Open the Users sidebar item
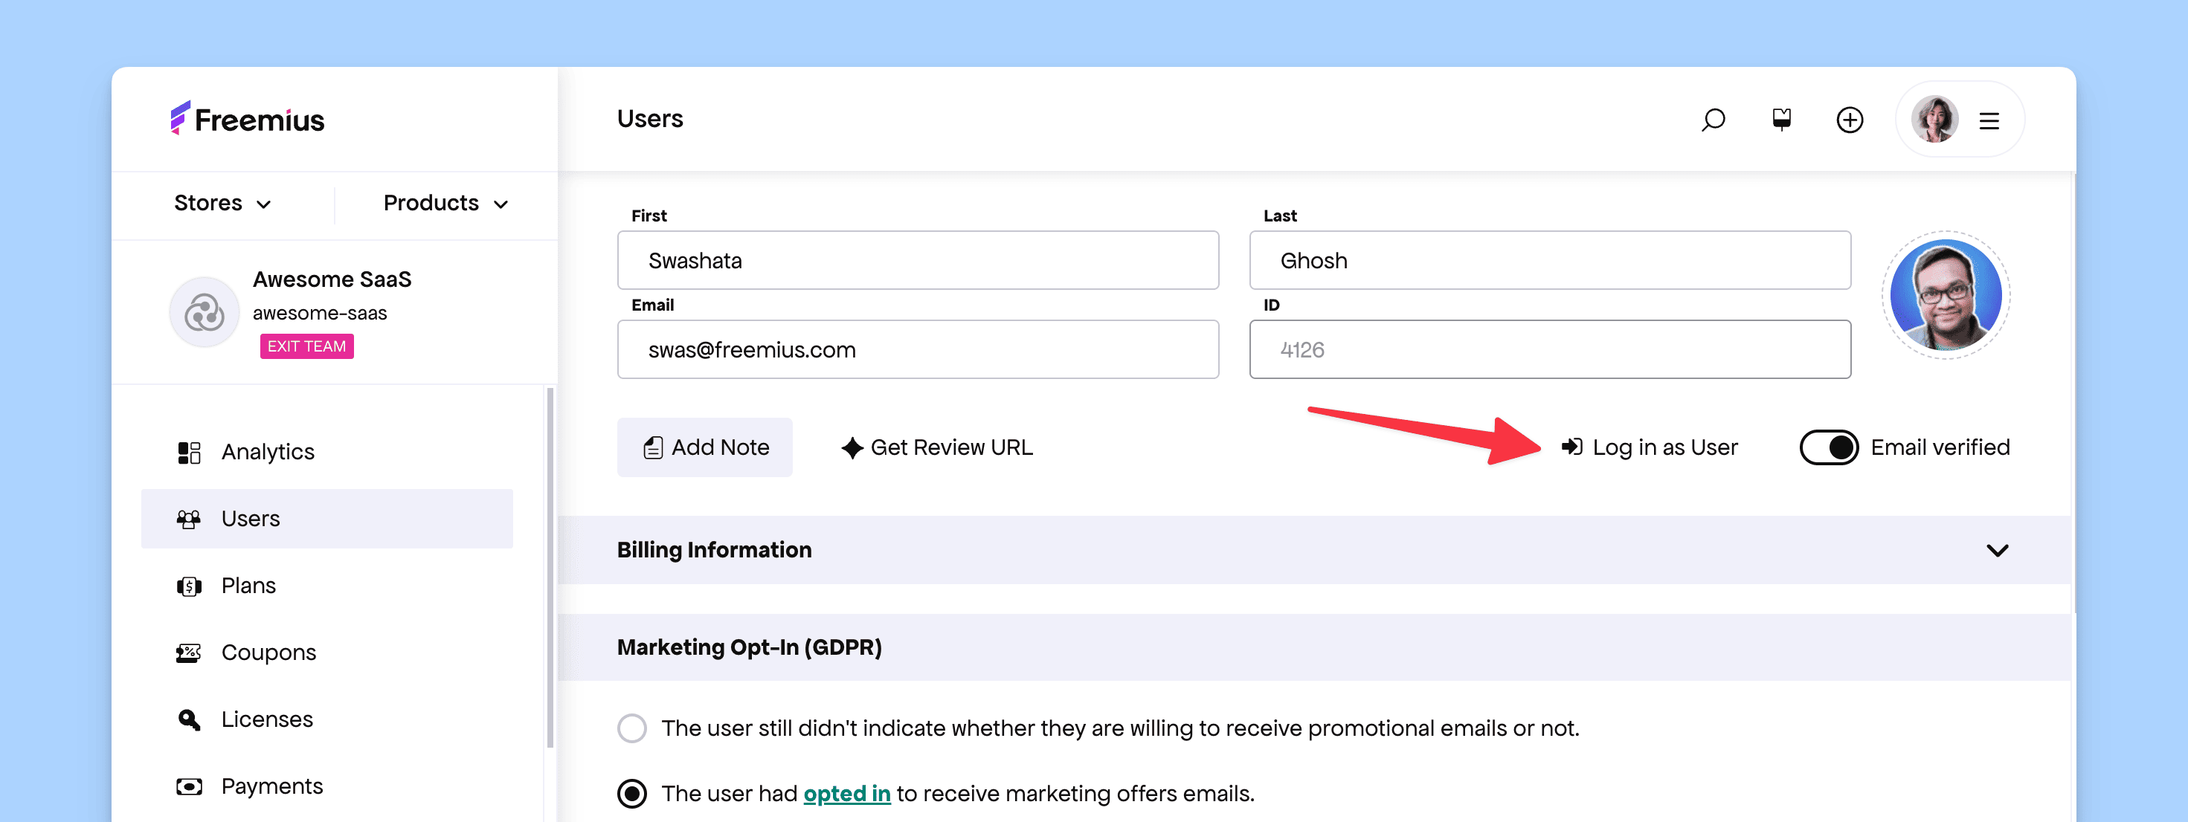 coord(327,519)
